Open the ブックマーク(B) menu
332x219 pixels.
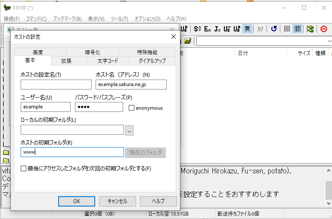coord(67,19)
